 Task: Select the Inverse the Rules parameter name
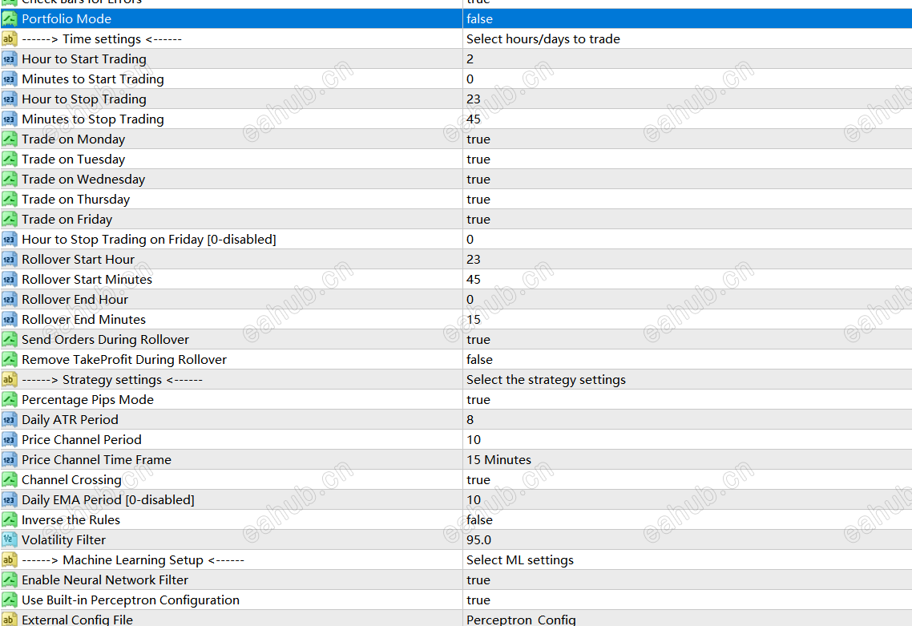(71, 520)
